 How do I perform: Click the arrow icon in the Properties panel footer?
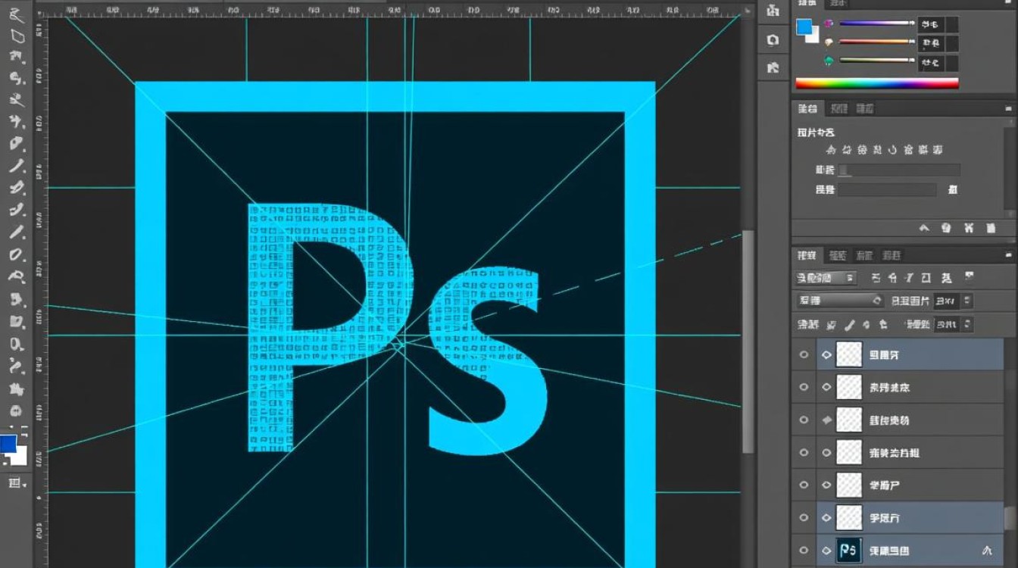(x=924, y=227)
